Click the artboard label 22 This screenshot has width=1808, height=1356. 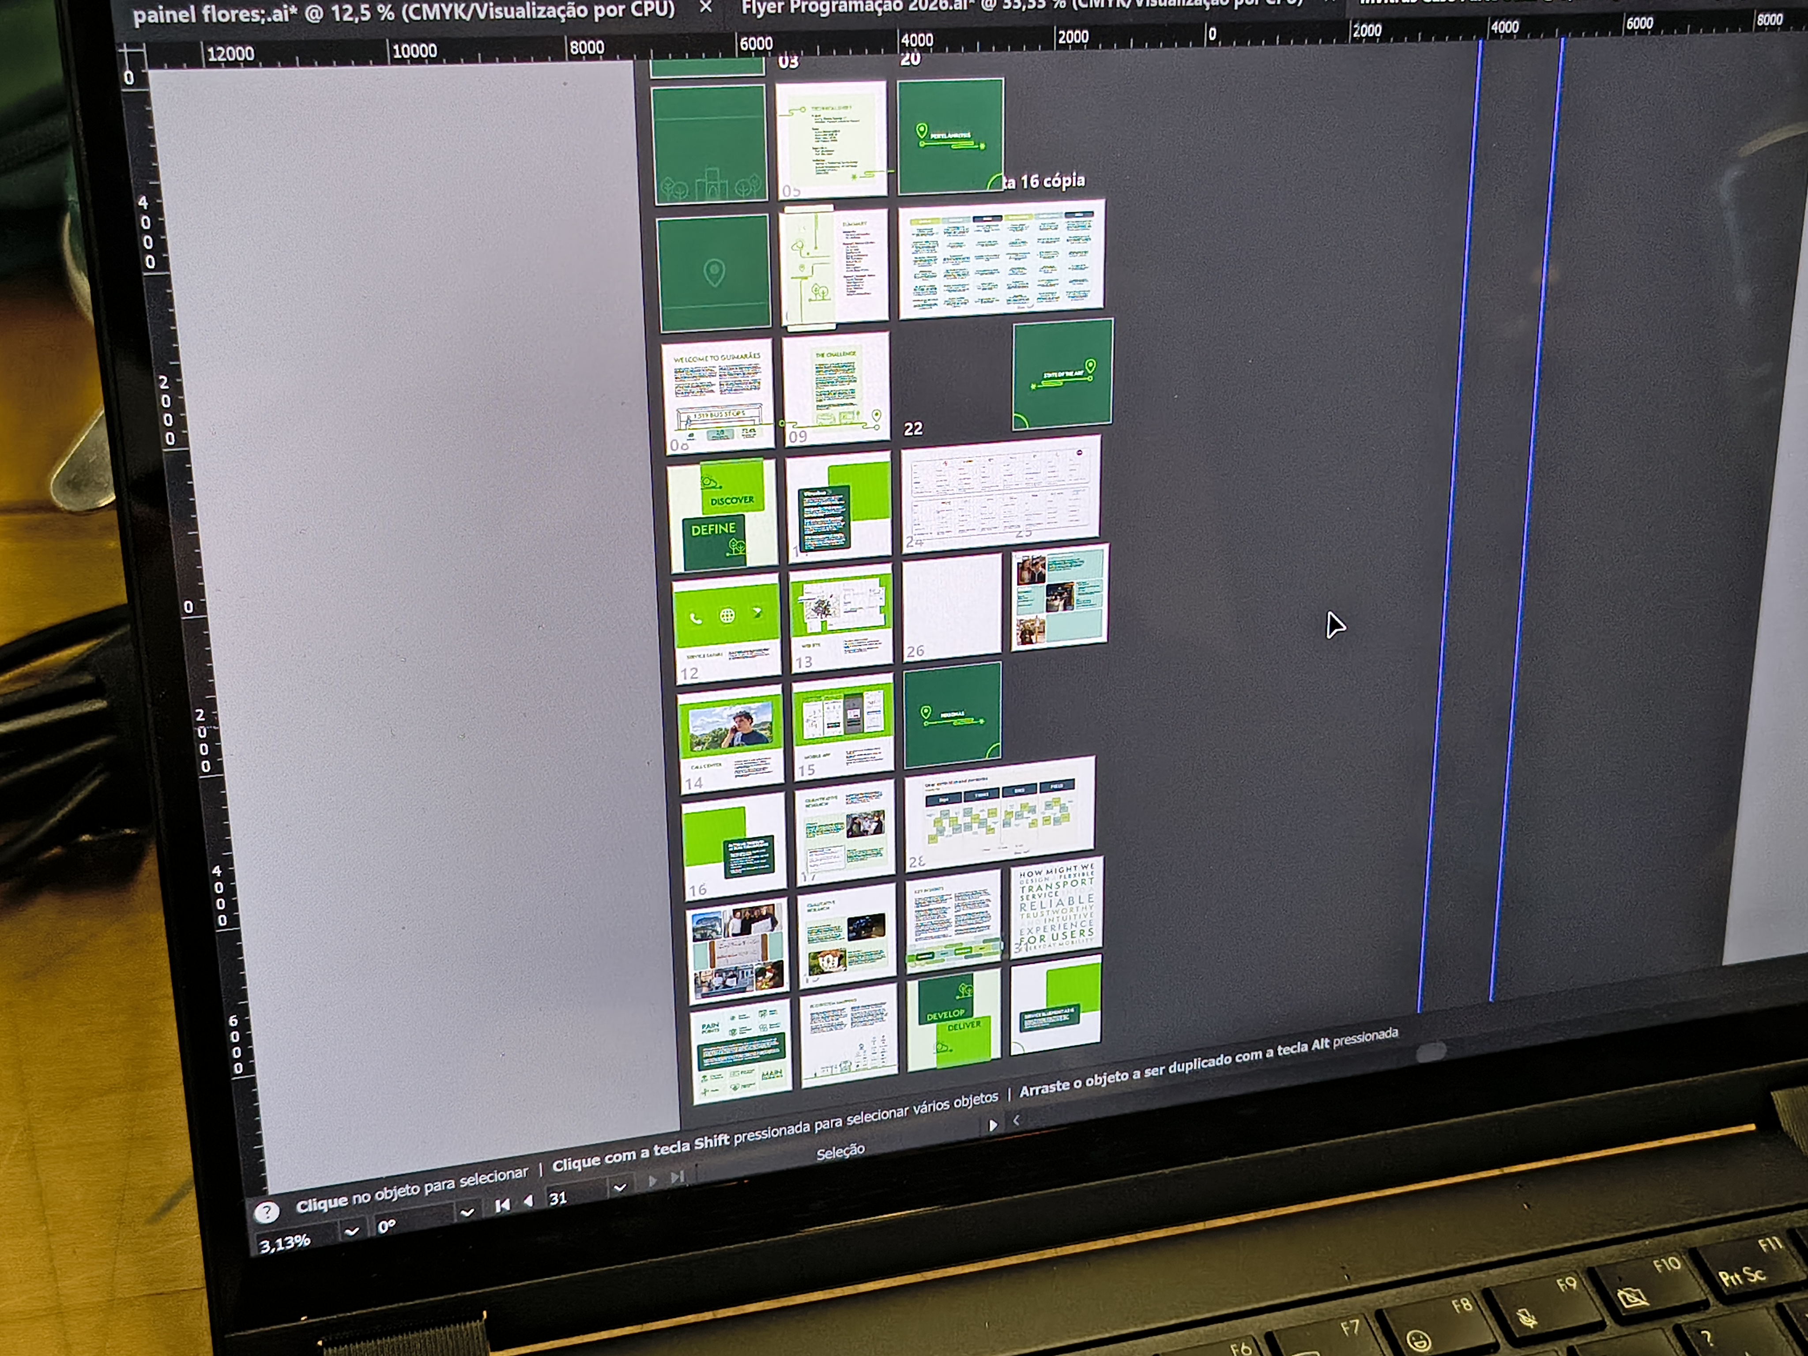tap(913, 429)
